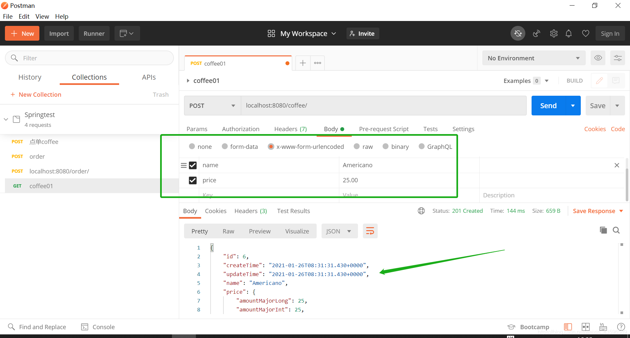This screenshot has width=630, height=338.
Task: Click the heart icon in header
Action: tap(585, 33)
